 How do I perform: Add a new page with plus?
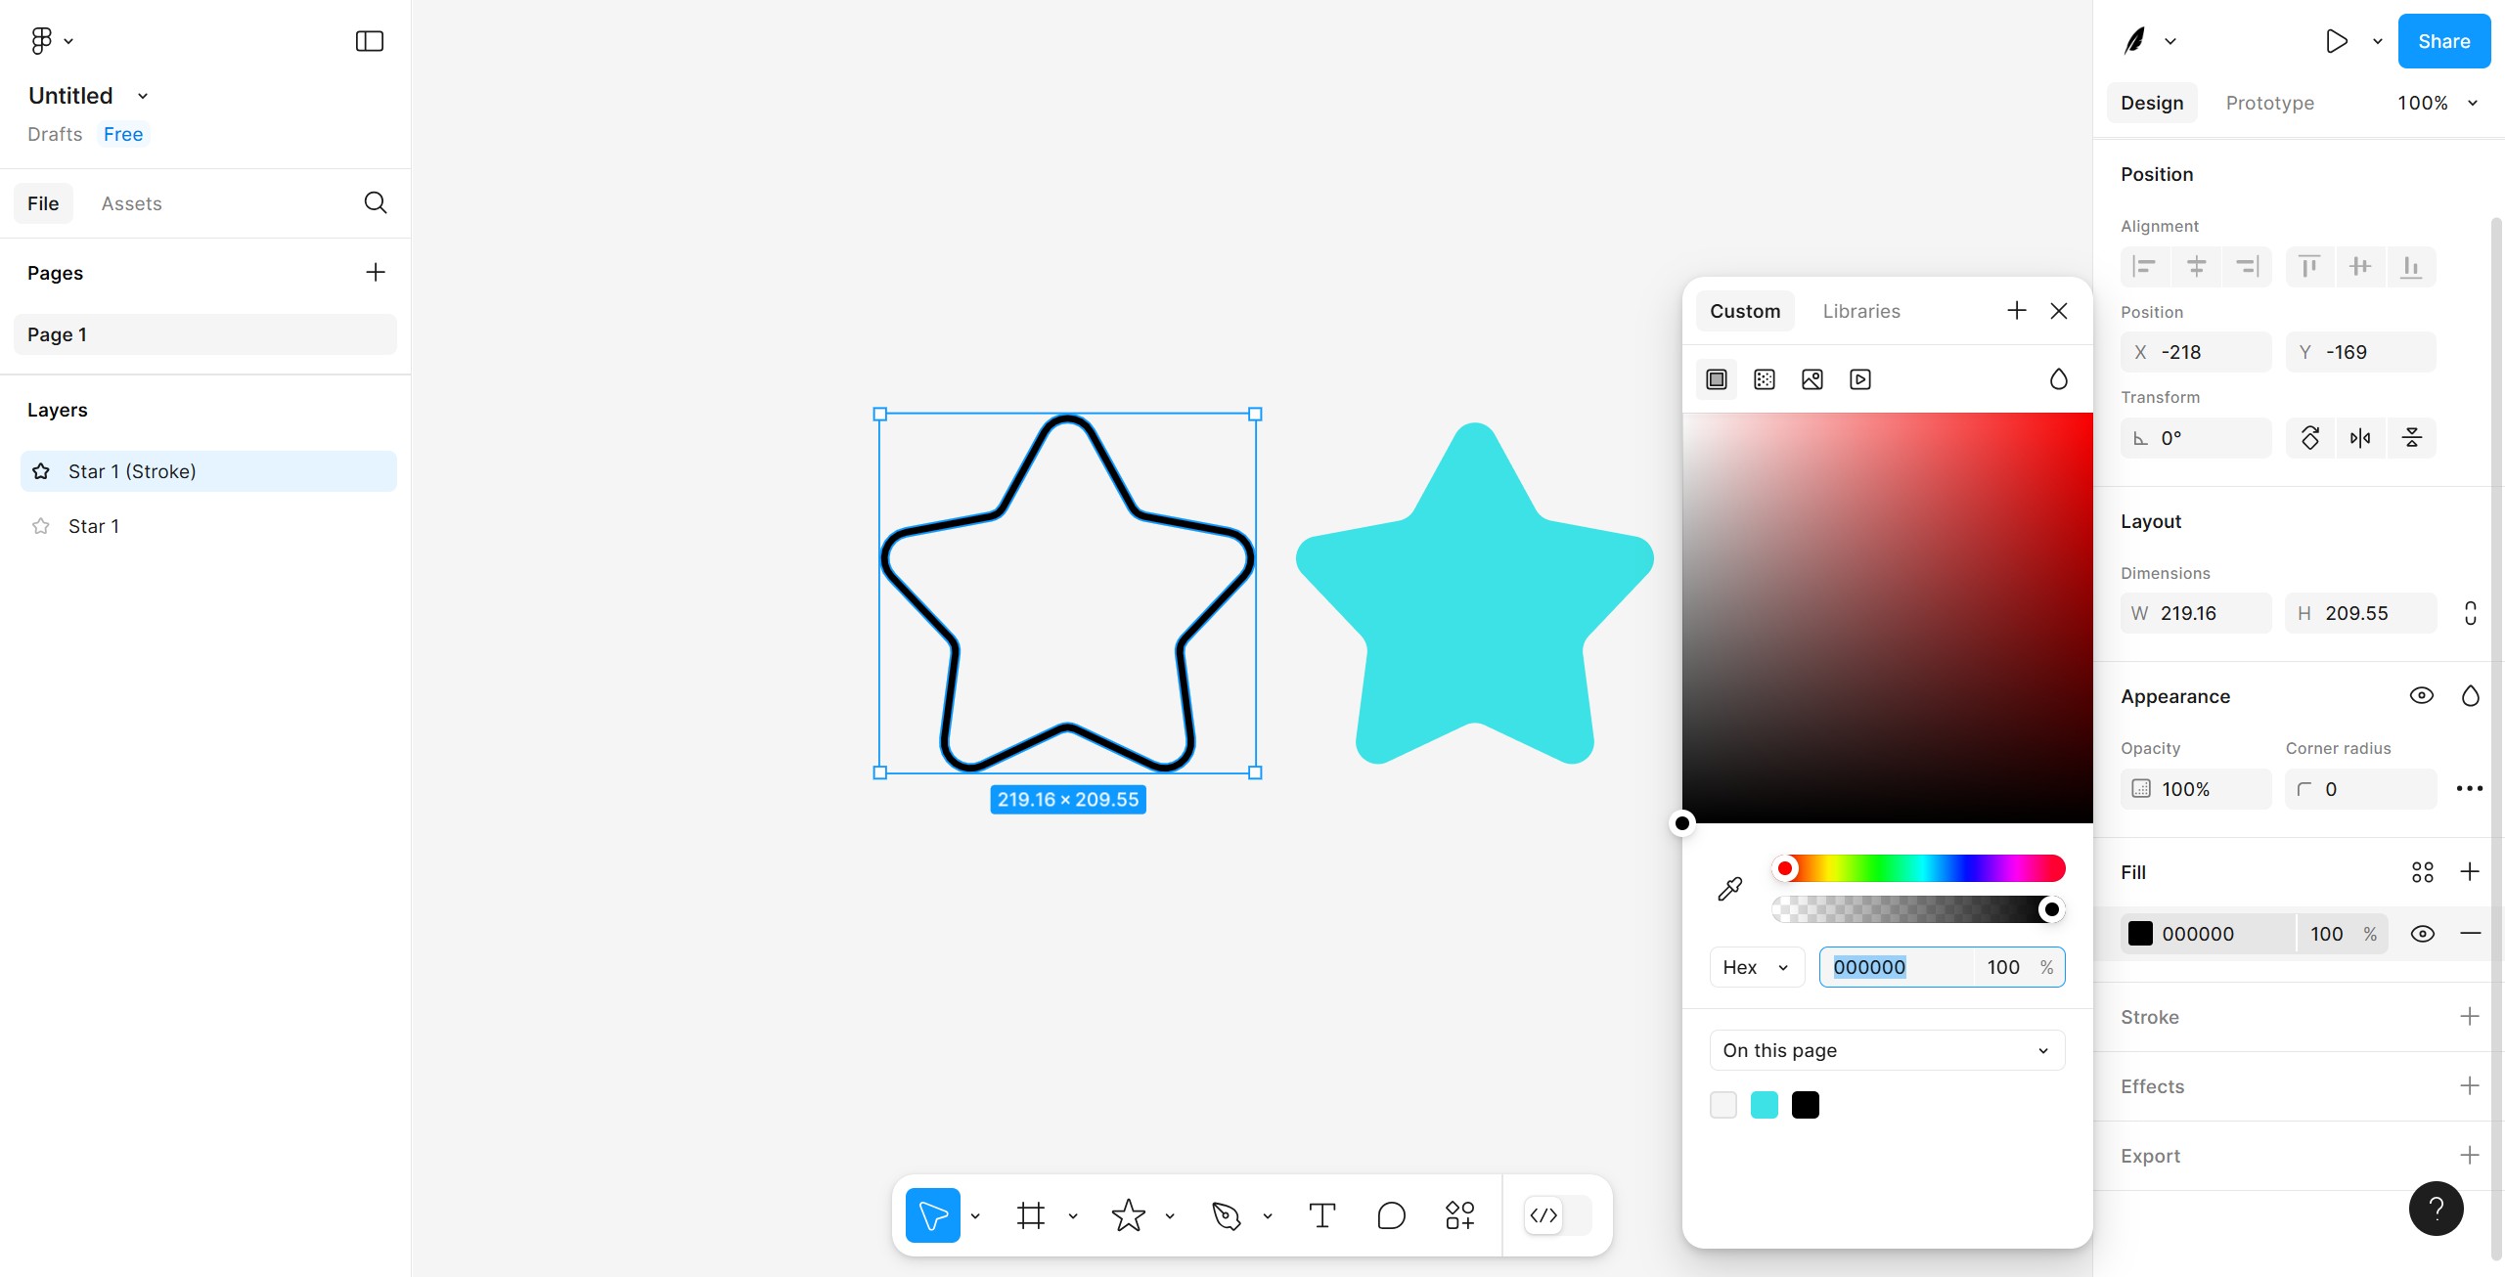click(375, 273)
